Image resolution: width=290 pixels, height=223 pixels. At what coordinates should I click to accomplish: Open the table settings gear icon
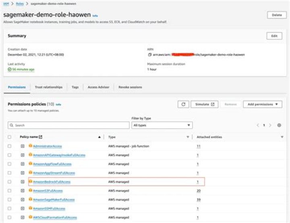click(279, 125)
